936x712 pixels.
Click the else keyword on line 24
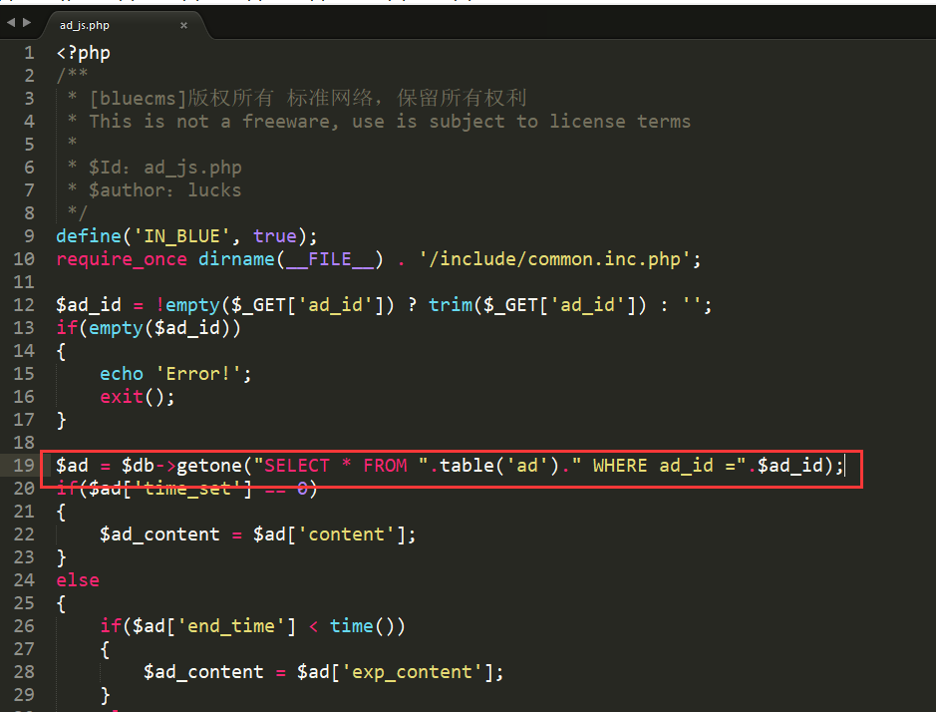[78, 580]
